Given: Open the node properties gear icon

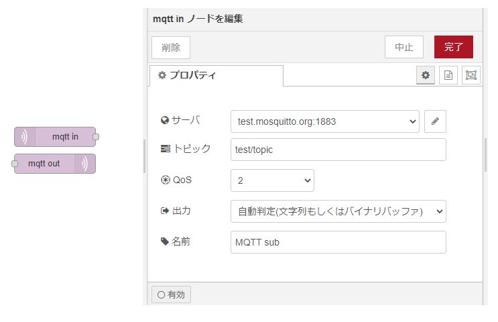Looking at the screenshot, I should point(425,76).
